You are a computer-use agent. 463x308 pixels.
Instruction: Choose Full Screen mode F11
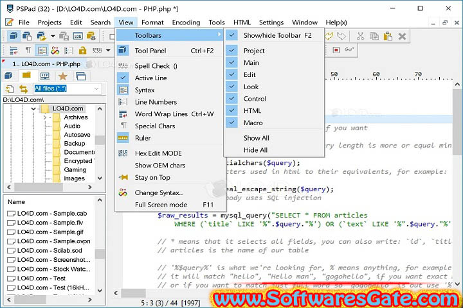coord(170,205)
